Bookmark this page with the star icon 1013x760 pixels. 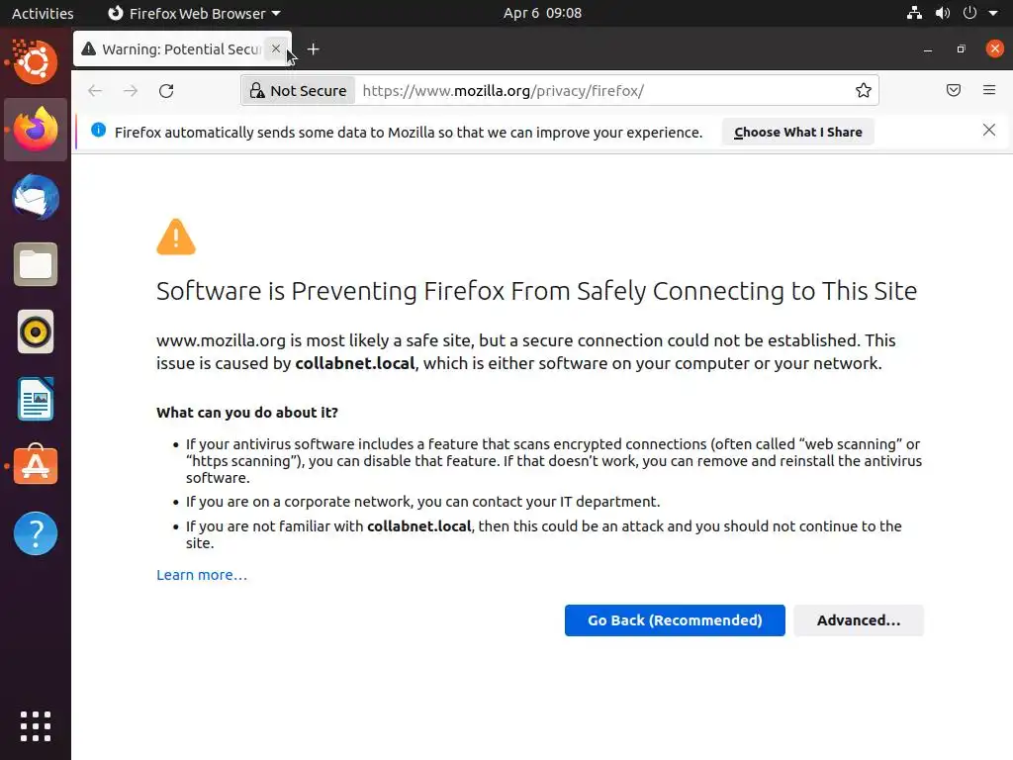point(864,91)
